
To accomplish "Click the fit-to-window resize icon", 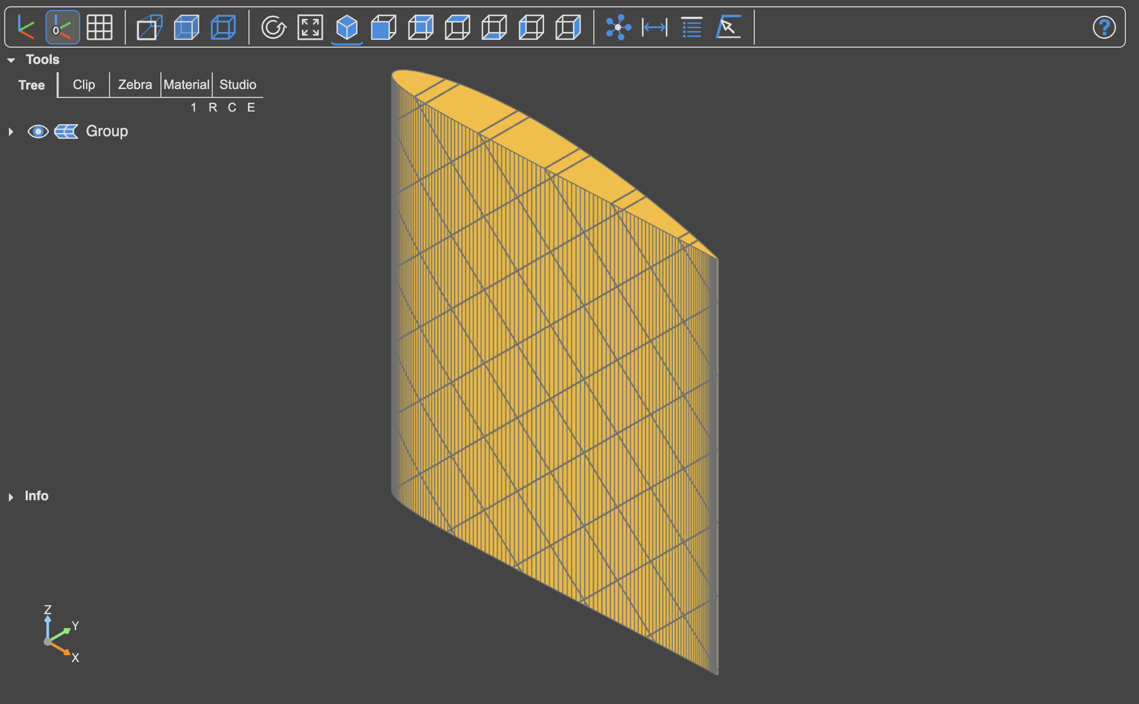I will point(310,27).
